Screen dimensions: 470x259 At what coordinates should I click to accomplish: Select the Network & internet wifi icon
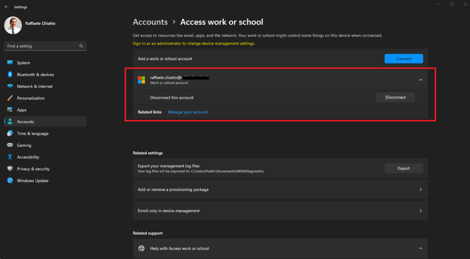[x=10, y=87]
